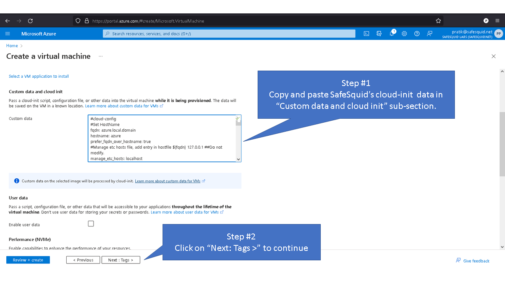Enable the user data checkbox
This screenshot has height=284, width=505.
[91, 224]
